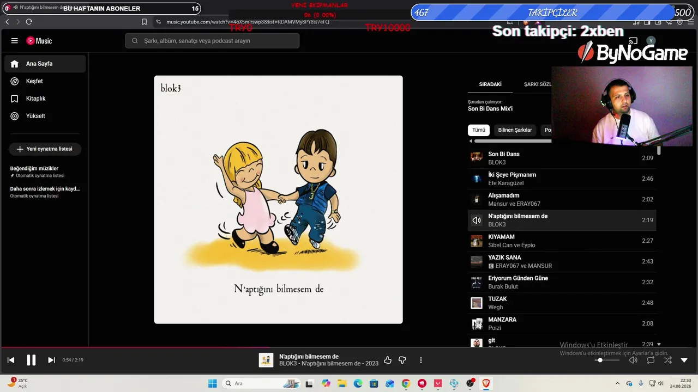The width and height of the screenshot is (698, 392).
Task: Open Google Chrome from taskbar
Action: (406, 383)
